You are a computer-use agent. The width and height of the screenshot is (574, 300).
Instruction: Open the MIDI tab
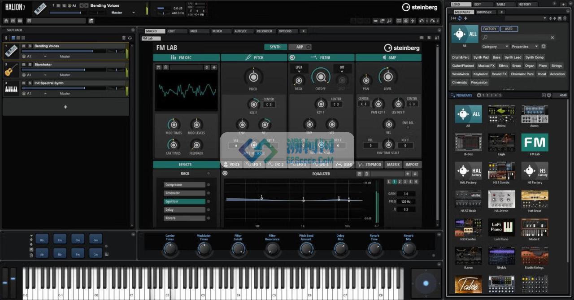pyautogui.click(x=199, y=31)
